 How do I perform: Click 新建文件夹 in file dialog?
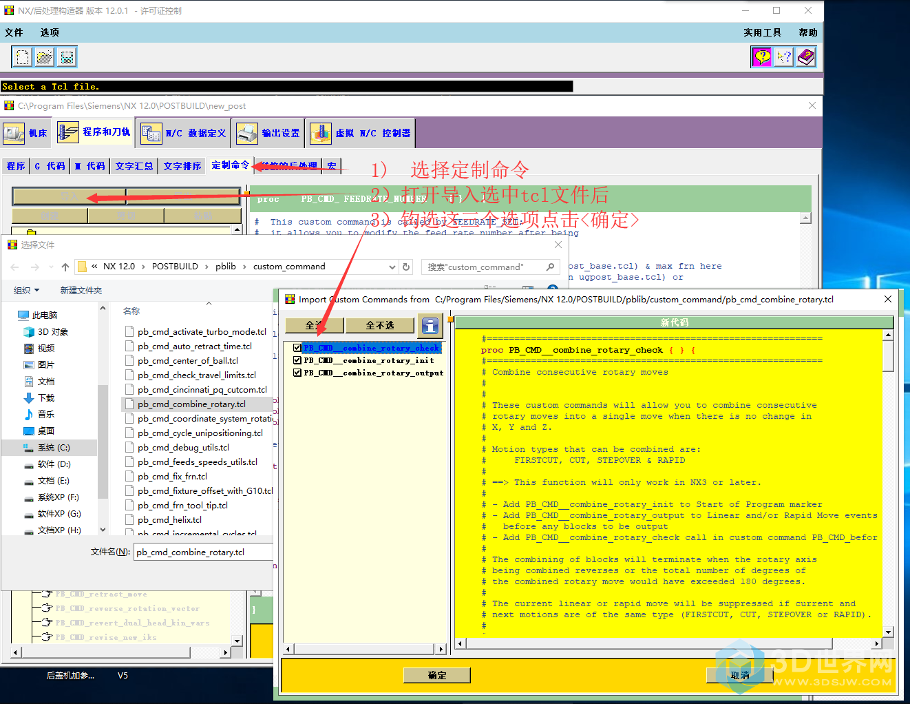[81, 290]
